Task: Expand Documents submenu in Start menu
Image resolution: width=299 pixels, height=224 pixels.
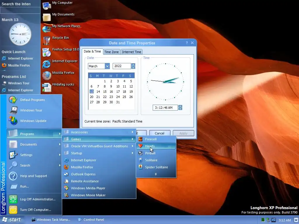Action: (x=34, y=144)
